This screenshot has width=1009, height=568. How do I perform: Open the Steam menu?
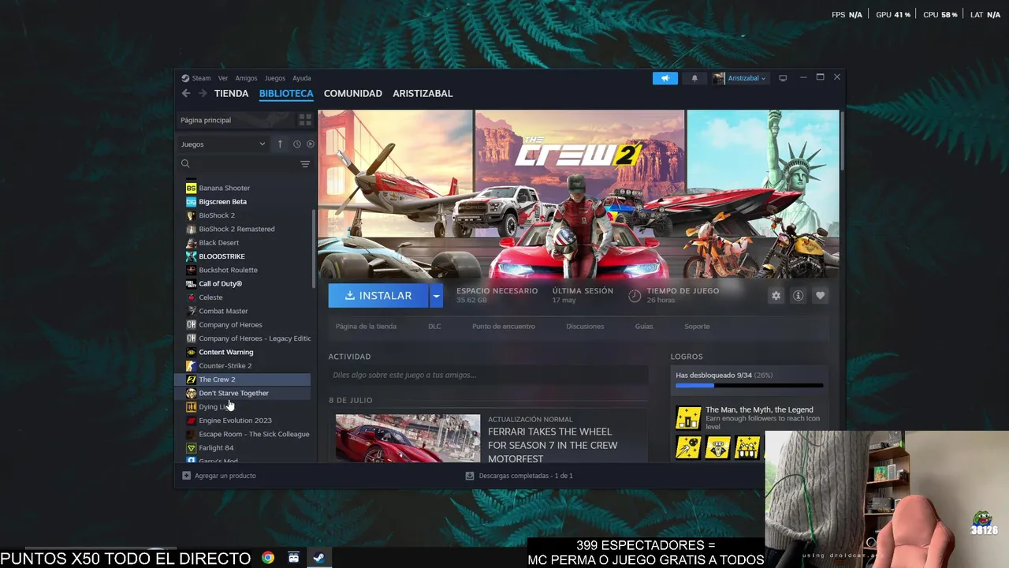(x=201, y=78)
